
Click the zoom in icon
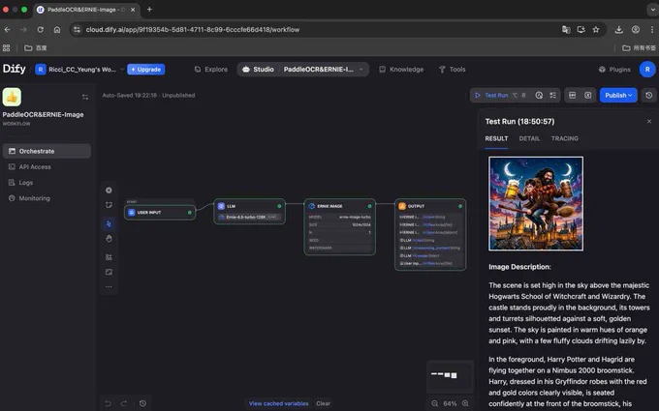coord(465,403)
